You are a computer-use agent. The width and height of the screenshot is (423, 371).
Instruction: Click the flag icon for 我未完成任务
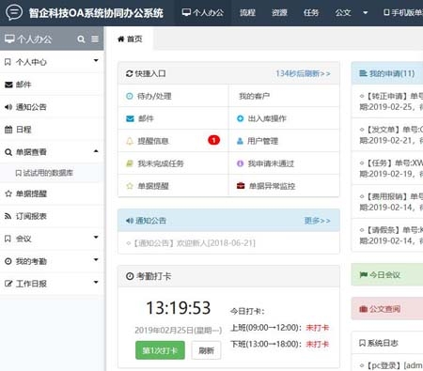[x=130, y=163]
